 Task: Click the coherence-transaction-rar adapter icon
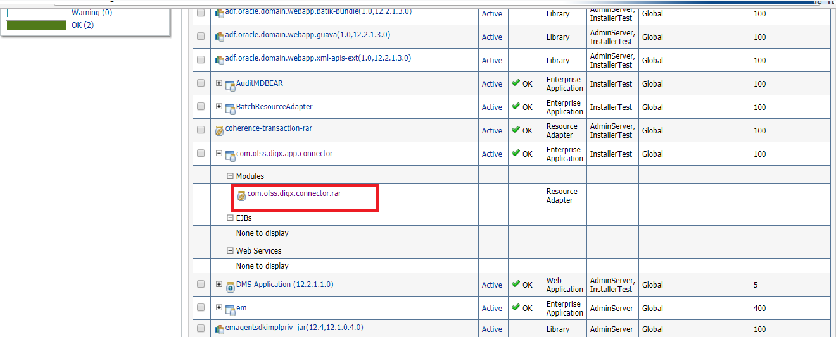point(220,131)
